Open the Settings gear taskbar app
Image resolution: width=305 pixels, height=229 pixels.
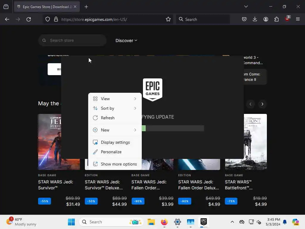(178, 222)
